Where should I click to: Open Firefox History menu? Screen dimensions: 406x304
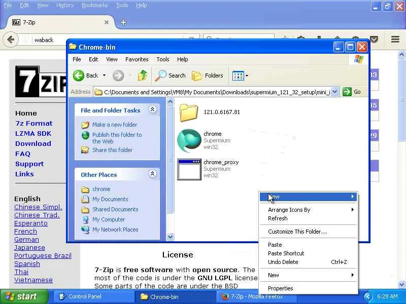(x=65, y=5)
